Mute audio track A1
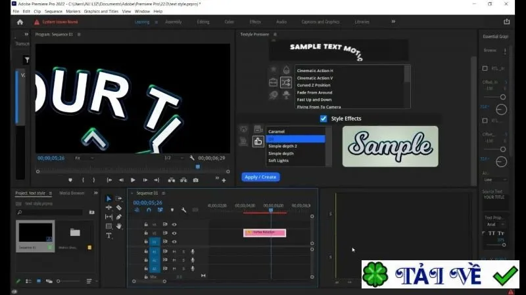The image size is (526, 295). pyautogui.click(x=174, y=252)
